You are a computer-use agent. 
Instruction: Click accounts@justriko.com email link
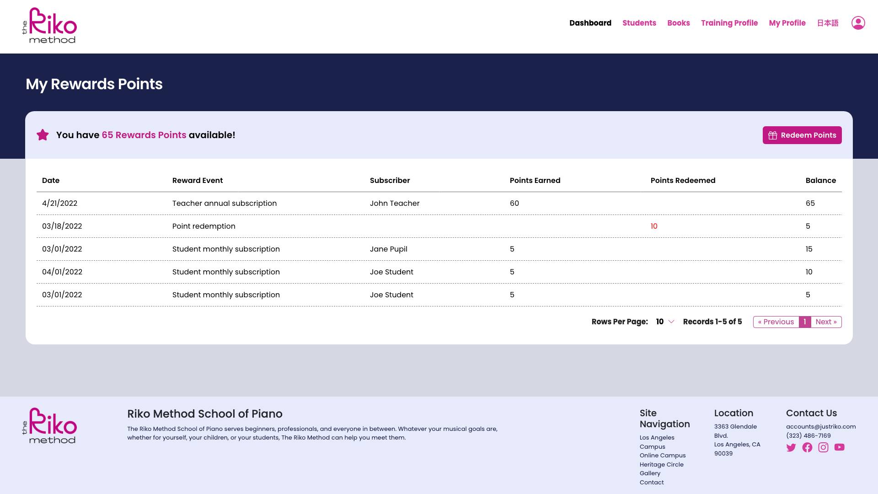pos(820,426)
